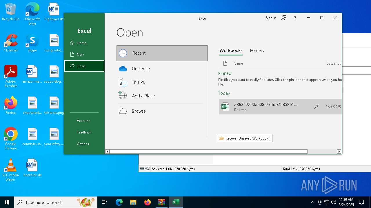Select the amazonma document on desktop
Viewport: 371px width, 208px height.
(32, 75)
